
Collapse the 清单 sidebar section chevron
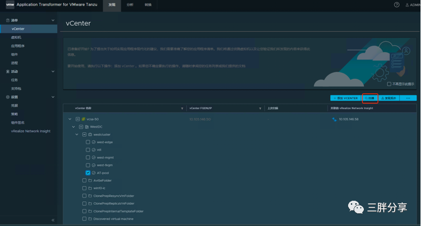point(53,20)
